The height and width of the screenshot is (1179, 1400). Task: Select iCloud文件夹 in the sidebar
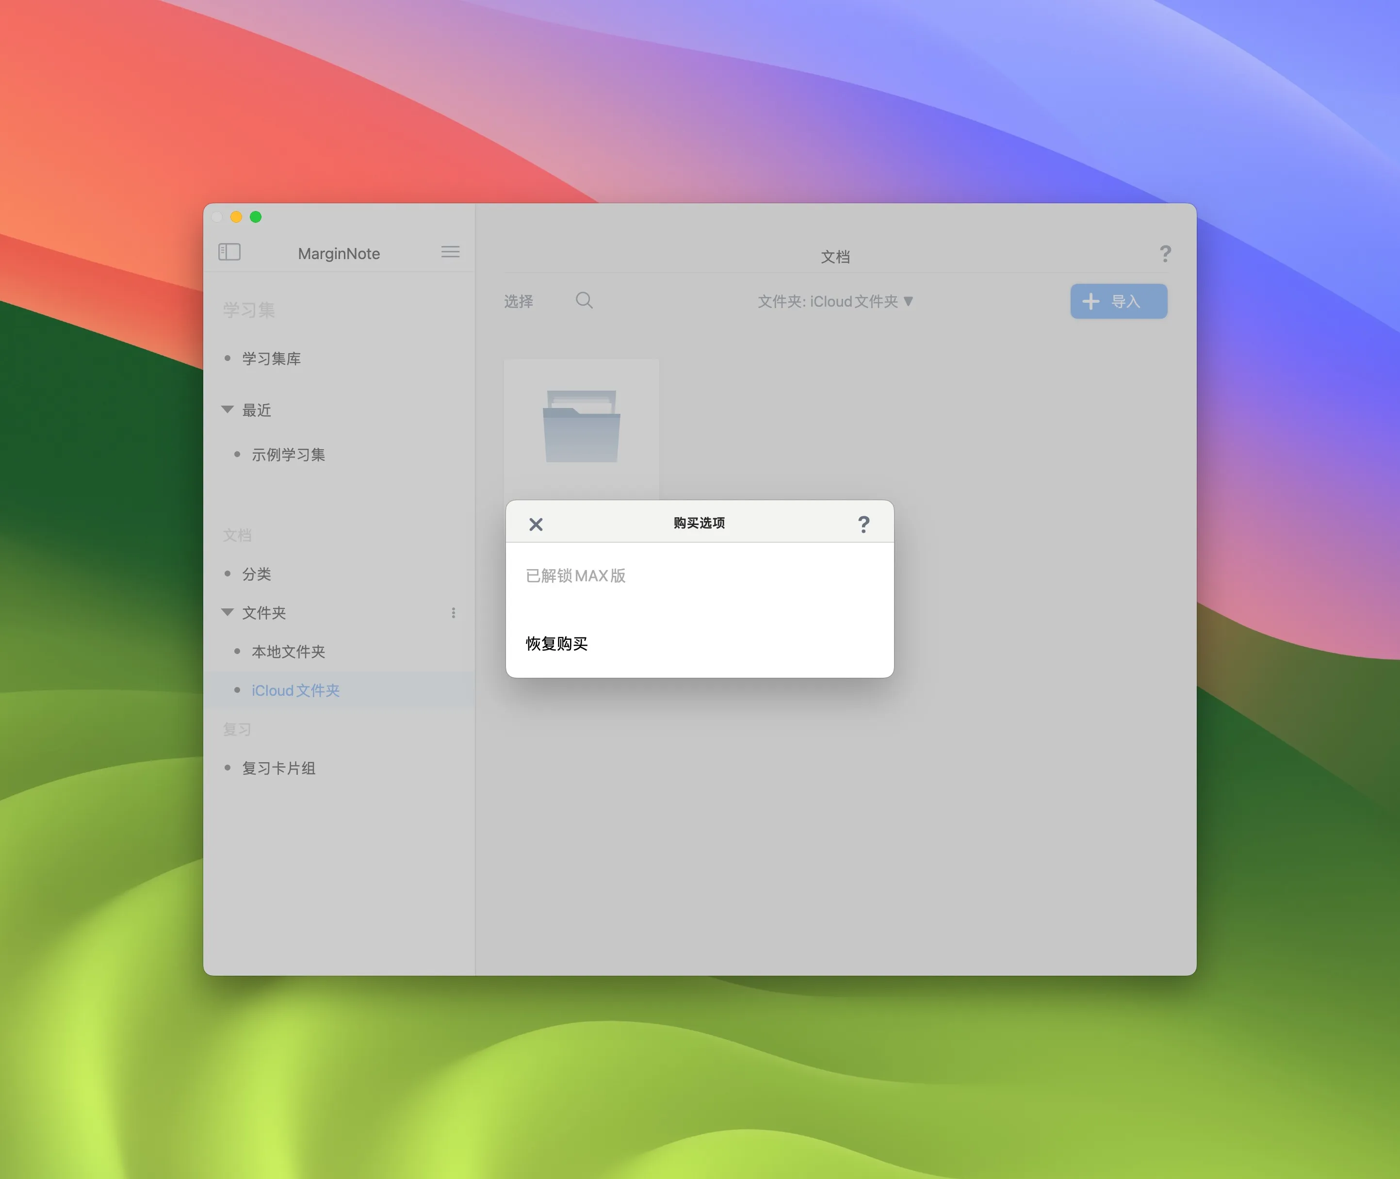(295, 690)
